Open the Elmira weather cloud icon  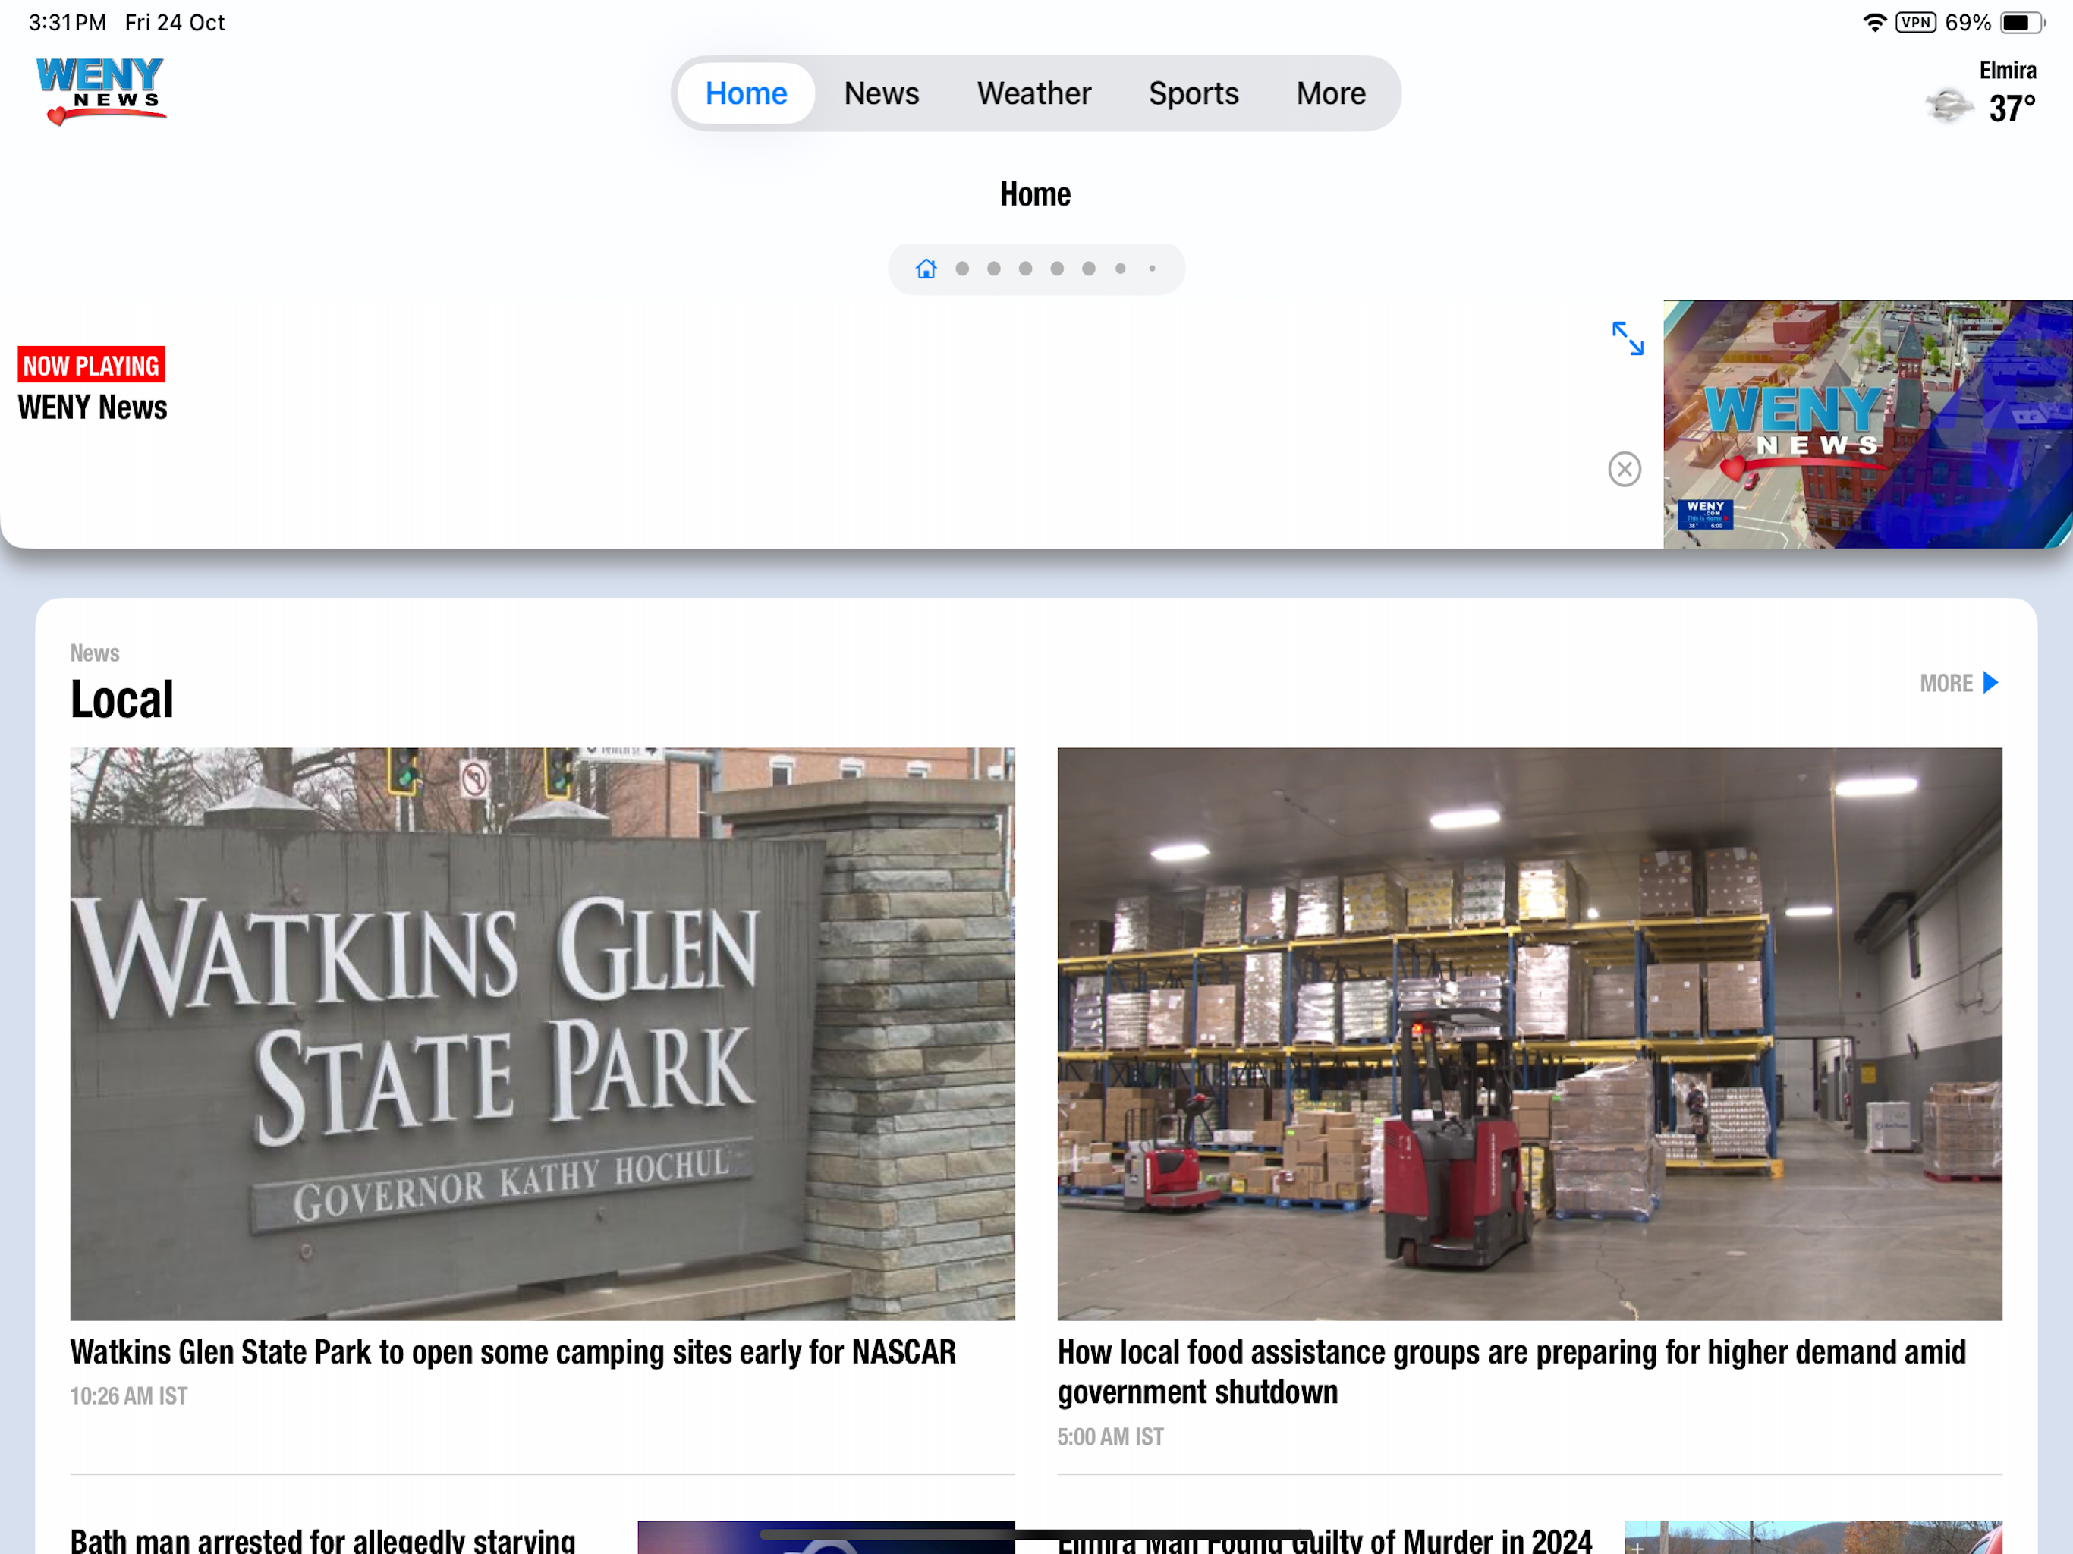pyautogui.click(x=1949, y=105)
